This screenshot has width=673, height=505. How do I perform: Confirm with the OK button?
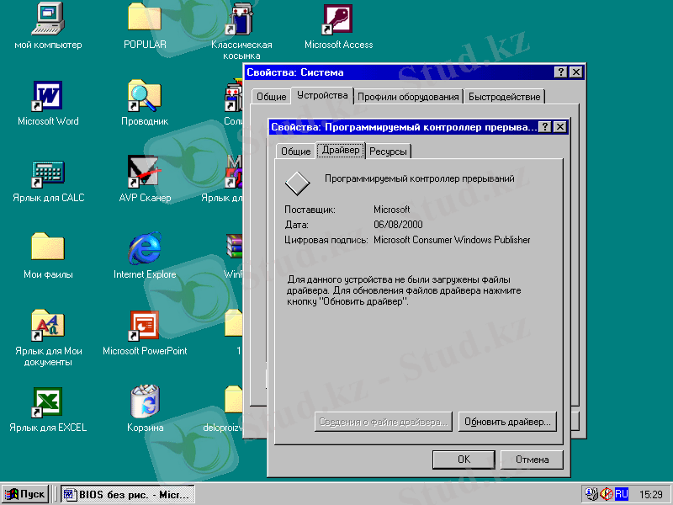pos(464,460)
